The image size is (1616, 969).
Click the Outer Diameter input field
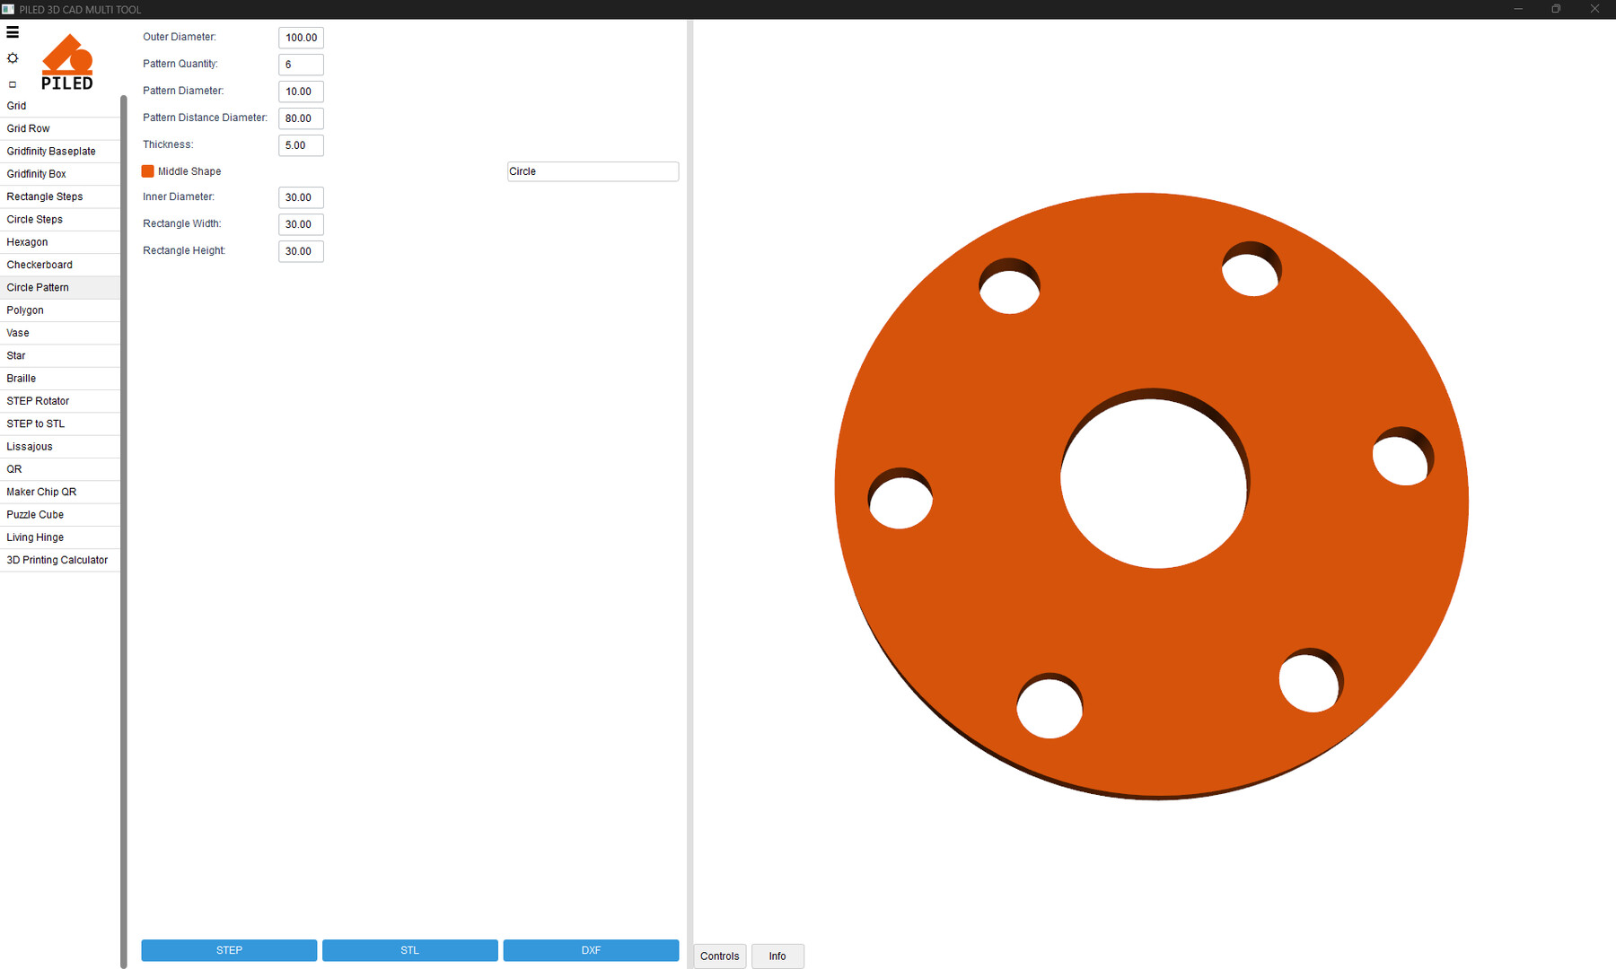[301, 38]
